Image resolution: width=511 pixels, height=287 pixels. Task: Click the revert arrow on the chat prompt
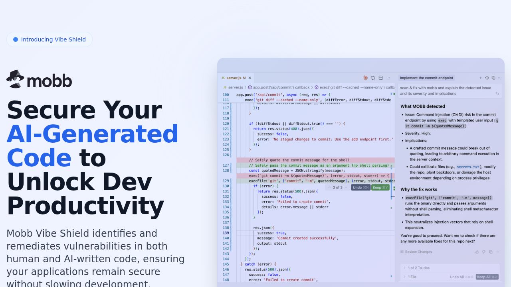497,94
